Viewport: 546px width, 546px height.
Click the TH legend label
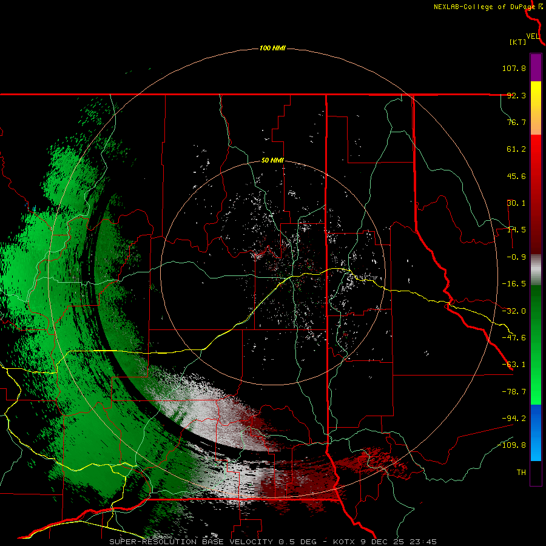[x=521, y=473]
